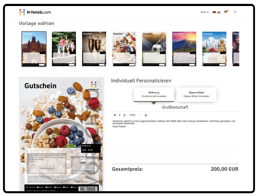Click the arrow icon in header
This screenshot has height=196, width=258.
(235, 12)
